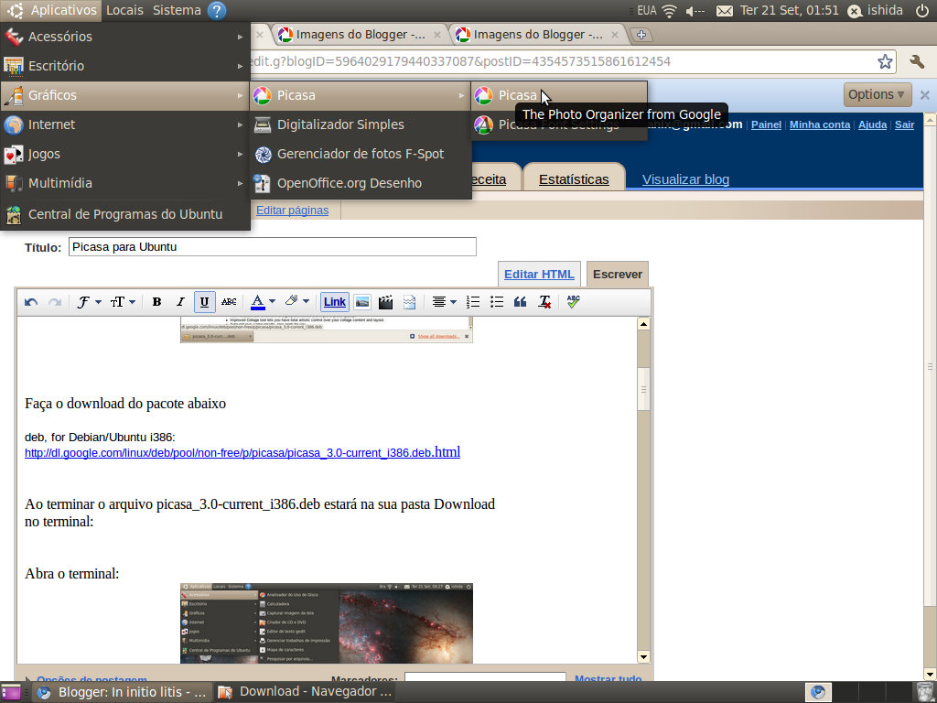Open the text background highlight color picker
Image resolution: width=937 pixels, height=703 pixels.
[297, 301]
